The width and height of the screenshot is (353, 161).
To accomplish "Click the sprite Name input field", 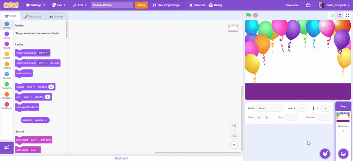I will (x=270, y=108).
